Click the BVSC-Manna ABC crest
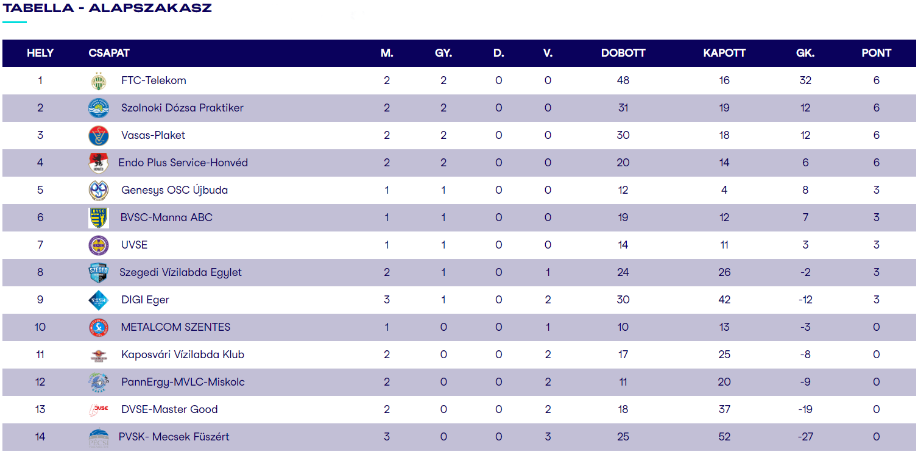 (x=98, y=217)
